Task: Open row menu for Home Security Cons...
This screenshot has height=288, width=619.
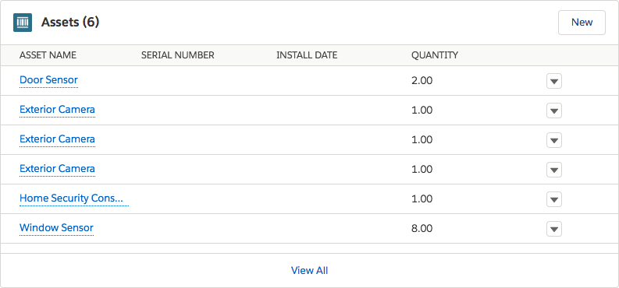Action: pyautogui.click(x=554, y=199)
